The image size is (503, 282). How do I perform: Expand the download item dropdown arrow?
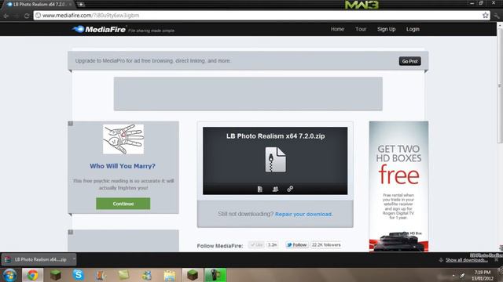[74, 259]
